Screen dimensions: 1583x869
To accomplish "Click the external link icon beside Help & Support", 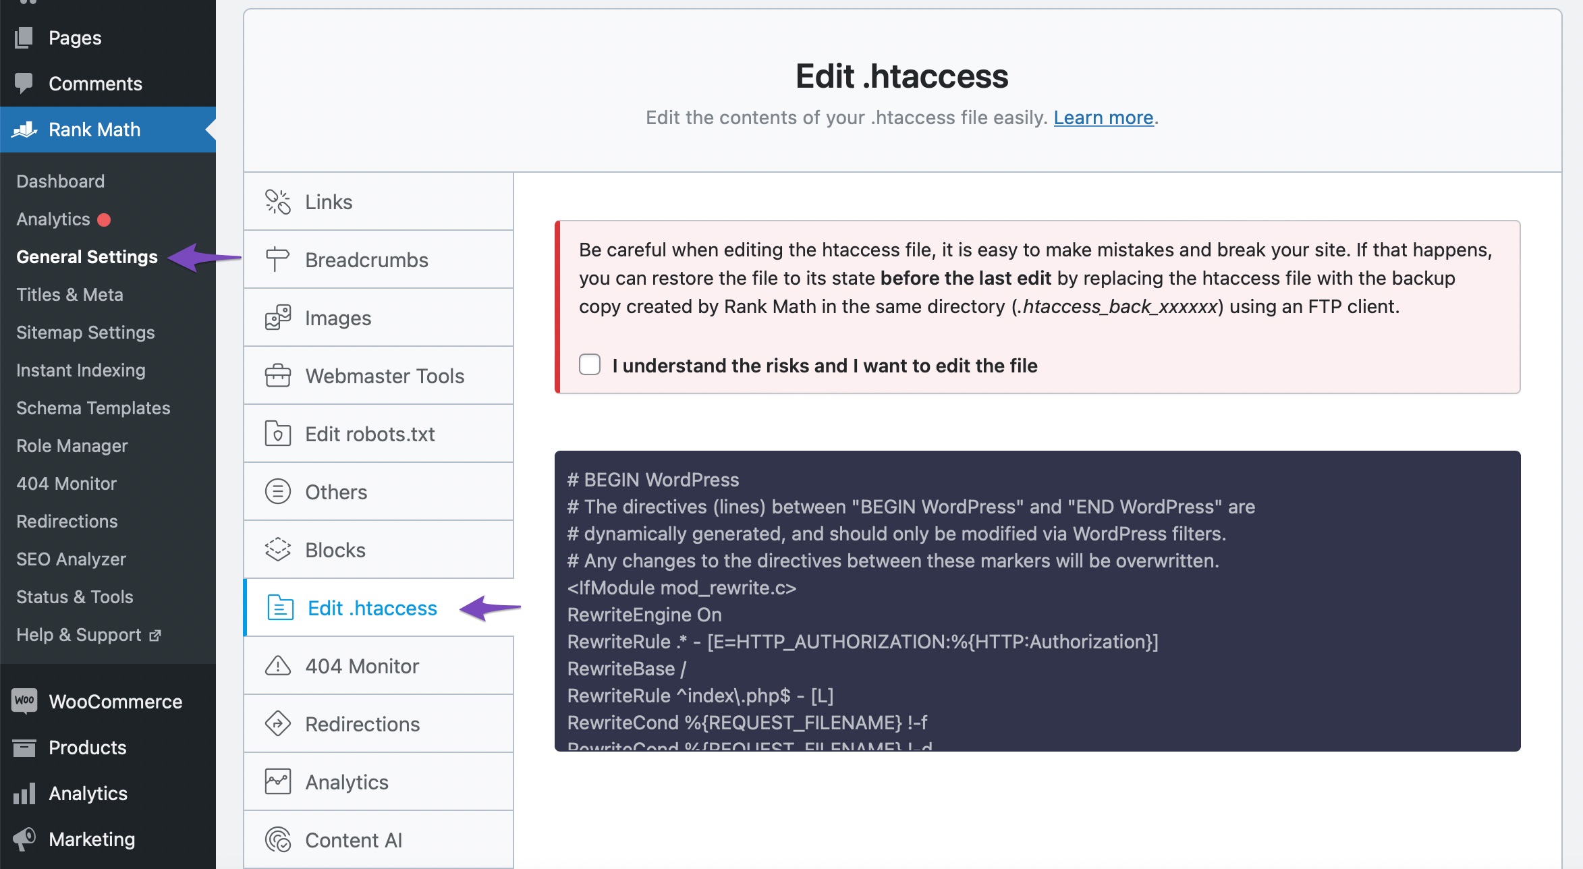I will tap(155, 635).
